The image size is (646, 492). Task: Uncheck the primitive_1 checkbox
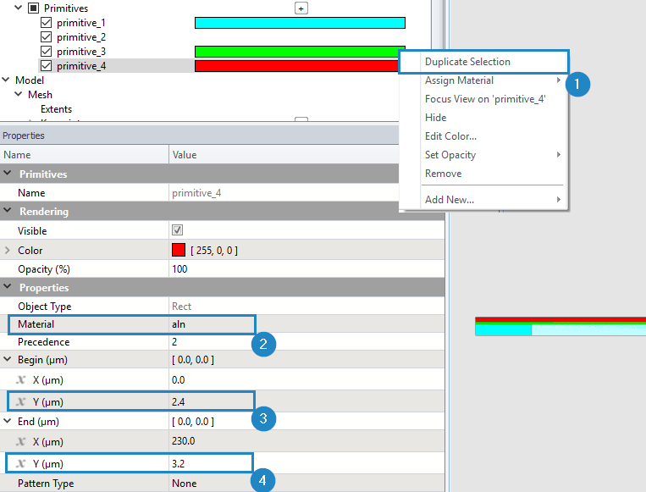coord(46,23)
